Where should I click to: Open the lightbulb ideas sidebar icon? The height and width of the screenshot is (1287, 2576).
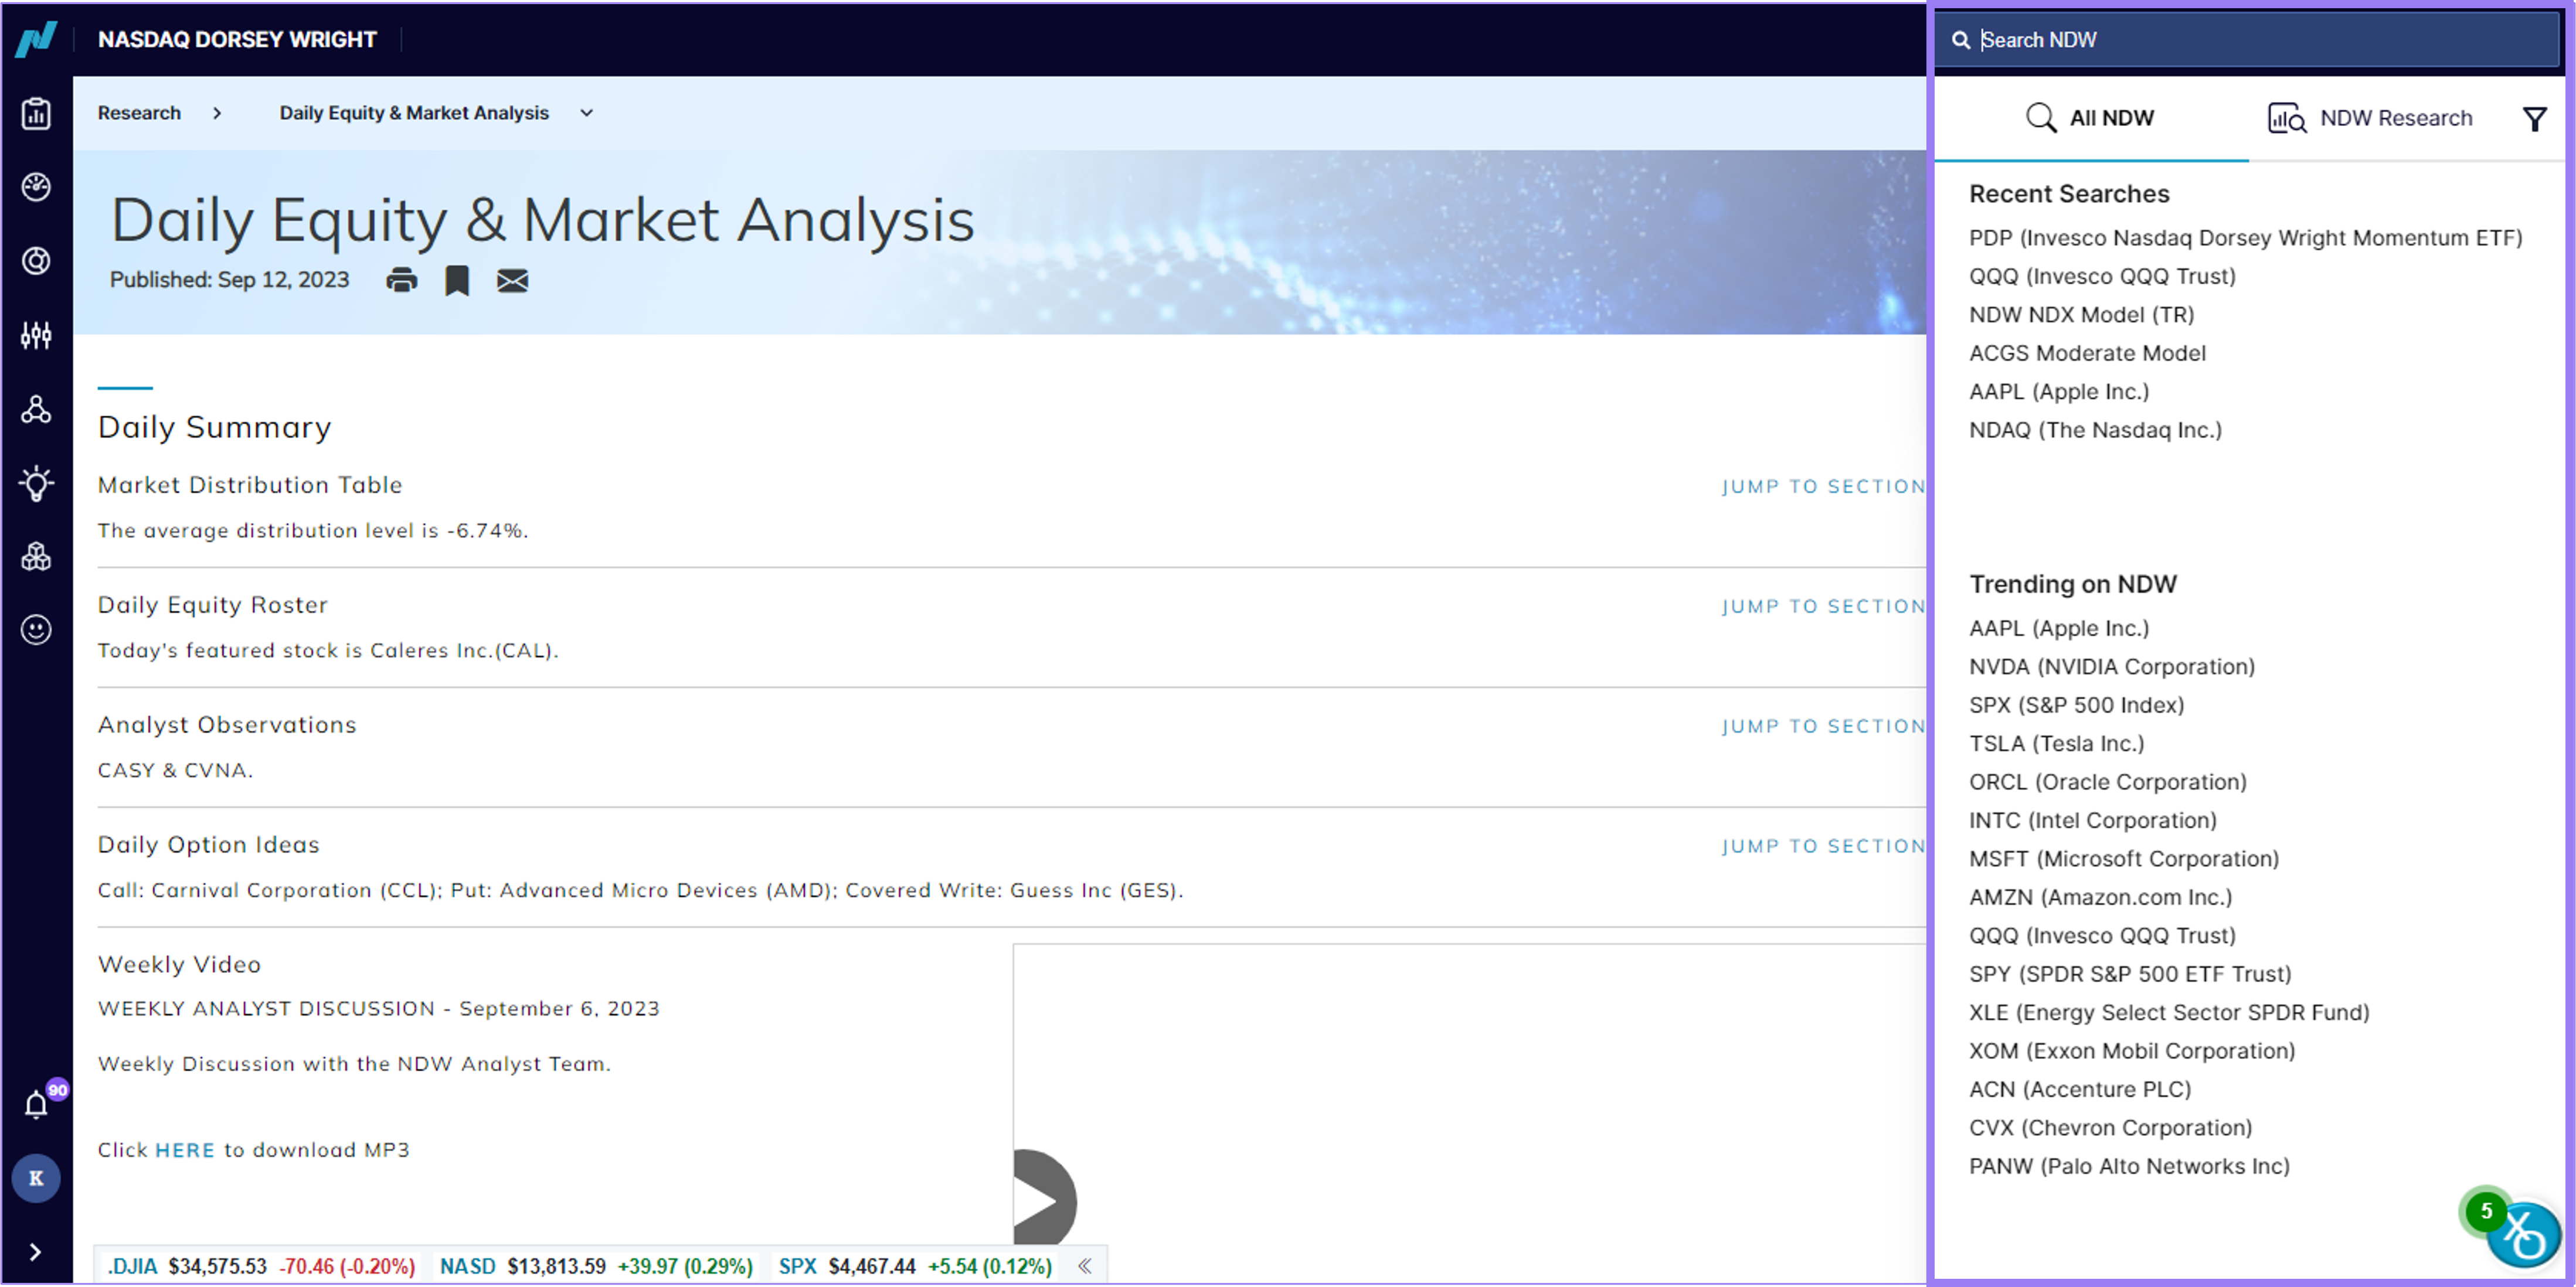36,483
